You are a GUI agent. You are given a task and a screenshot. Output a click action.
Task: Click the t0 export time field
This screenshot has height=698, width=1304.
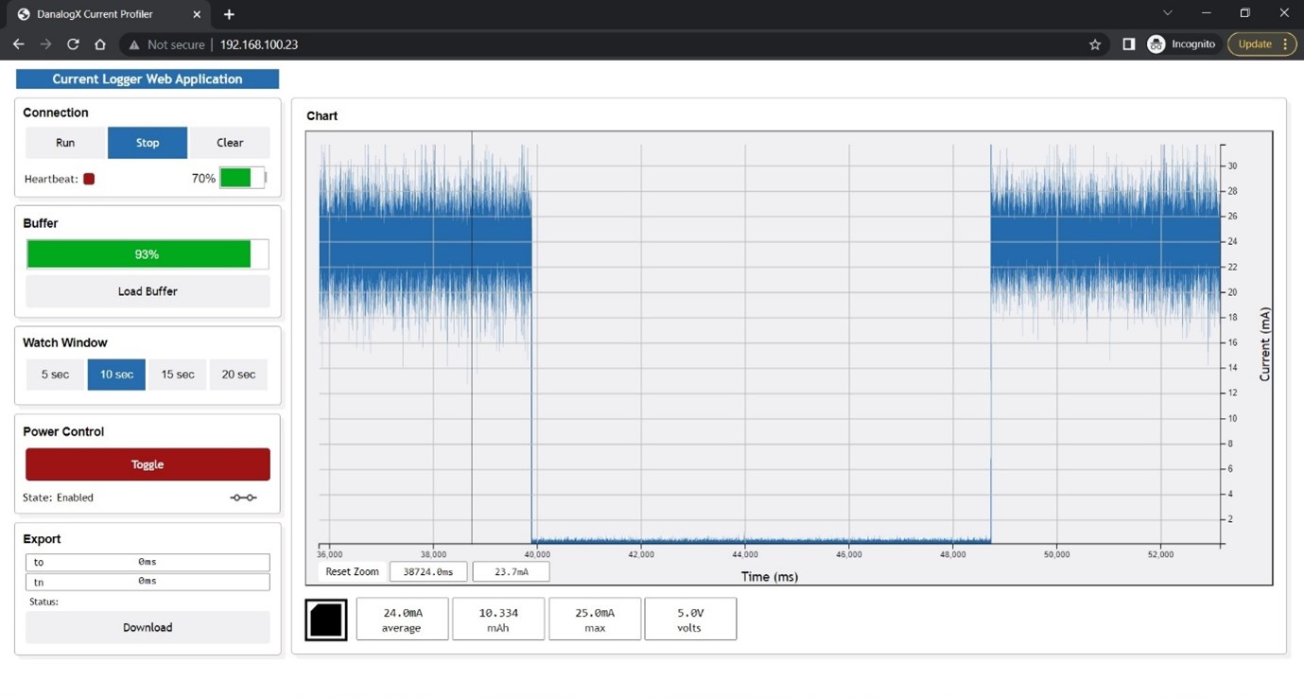click(148, 562)
